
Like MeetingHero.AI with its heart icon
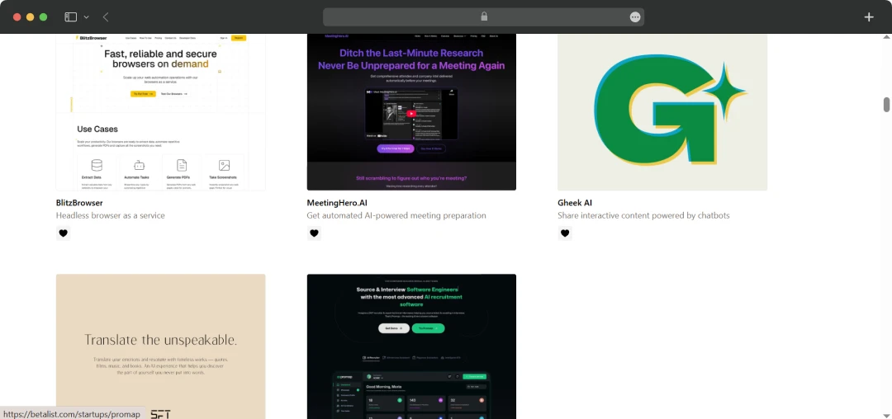point(314,233)
